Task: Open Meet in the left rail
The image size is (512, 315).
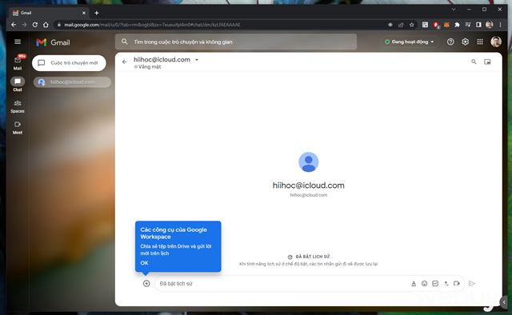Action: click(18, 128)
